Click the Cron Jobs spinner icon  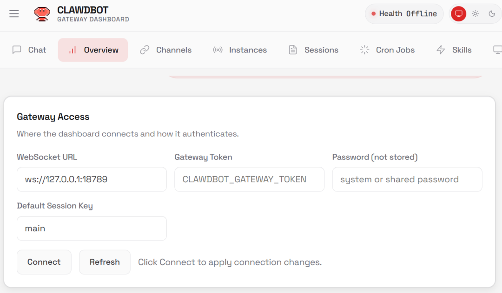[x=364, y=50]
